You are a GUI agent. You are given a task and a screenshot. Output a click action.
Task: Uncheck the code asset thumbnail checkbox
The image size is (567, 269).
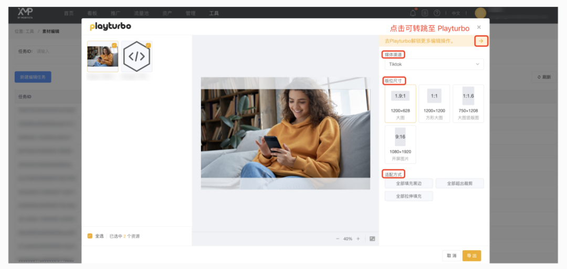click(x=148, y=45)
